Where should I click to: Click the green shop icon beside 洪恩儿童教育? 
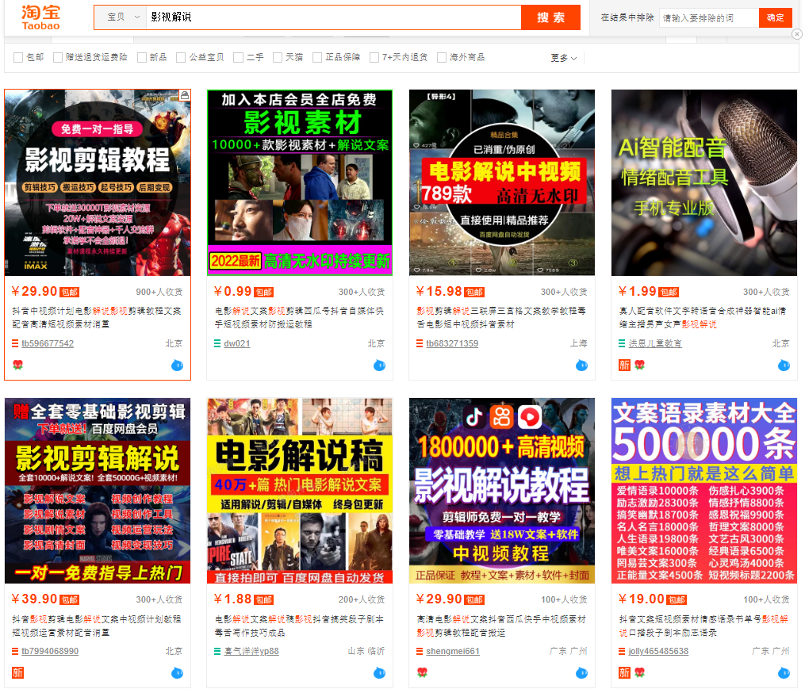coord(622,343)
